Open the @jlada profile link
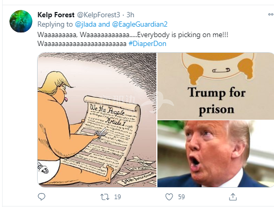The width and height of the screenshot is (274, 207). (86, 24)
